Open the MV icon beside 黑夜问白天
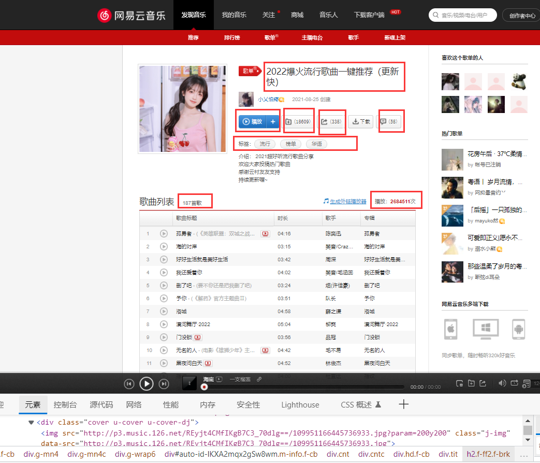Image resolution: width=540 pixels, height=463 pixels. 208,363
